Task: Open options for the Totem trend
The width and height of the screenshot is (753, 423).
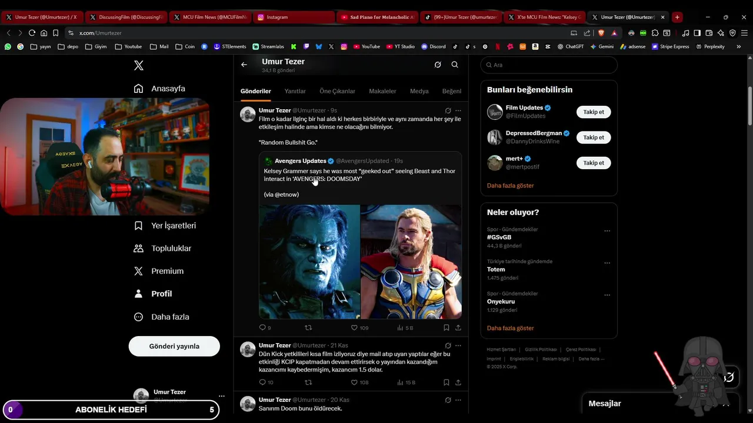Action: (607, 263)
